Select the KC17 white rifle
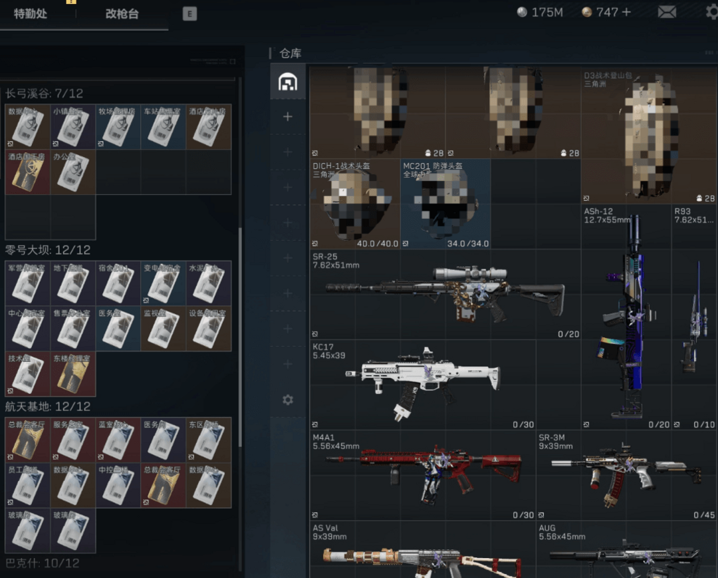This screenshot has height=578, width=718. [x=423, y=384]
